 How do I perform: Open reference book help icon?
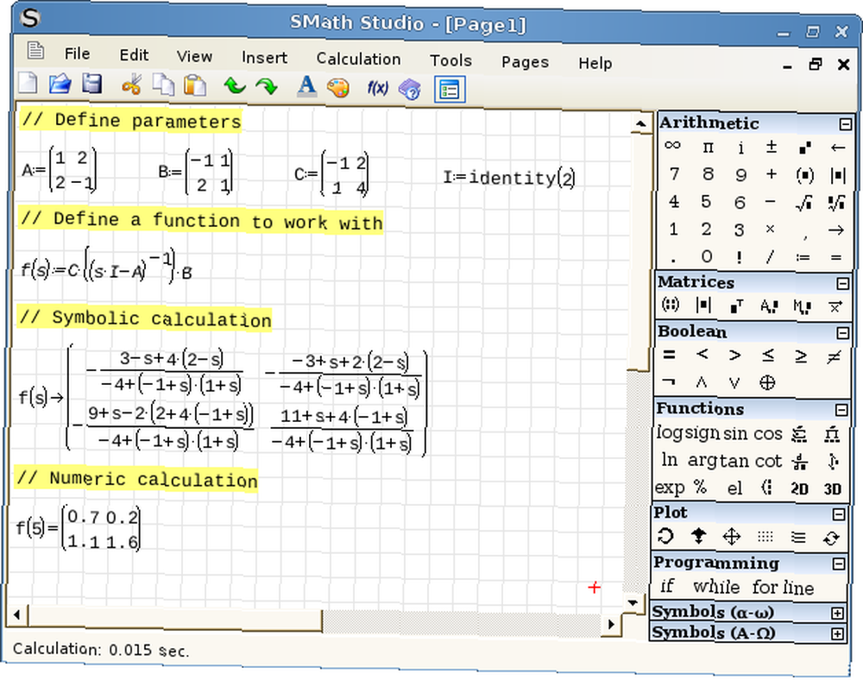tap(410, 89)
